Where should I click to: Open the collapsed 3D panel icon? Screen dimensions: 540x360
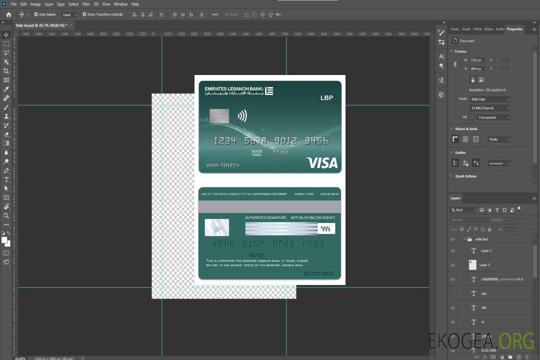click(441, 94)
